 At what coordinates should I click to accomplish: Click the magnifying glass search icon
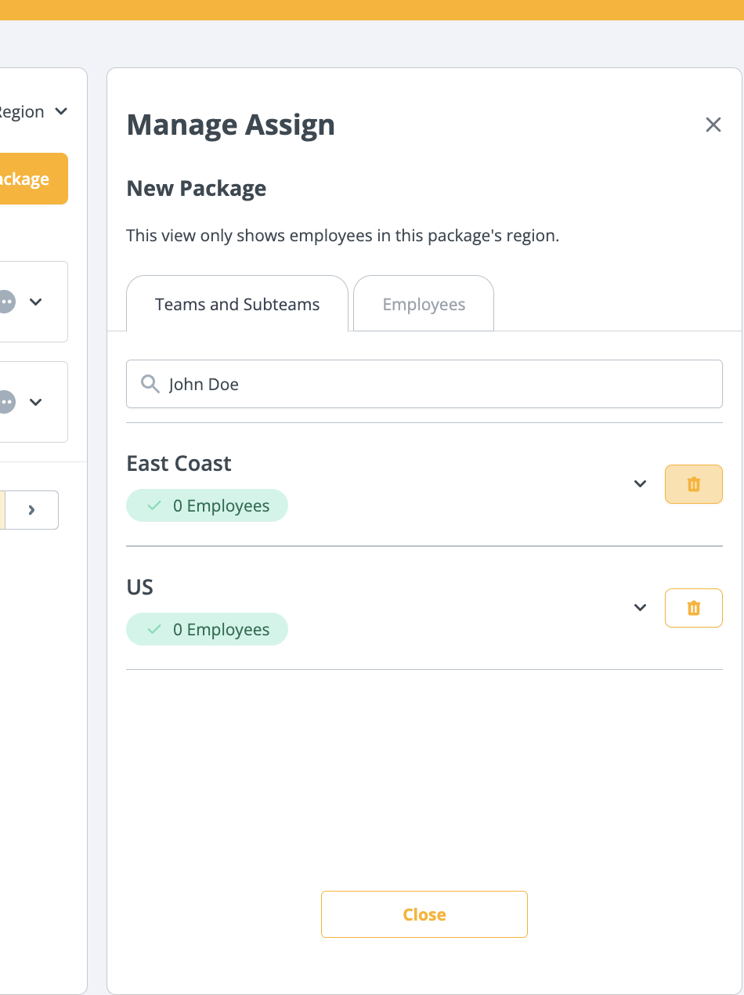pos(150,384)
